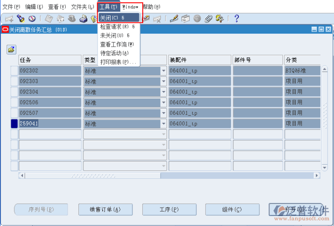
Task: Click the Switch Responsibilities hat icon
Action: [72, 19]
